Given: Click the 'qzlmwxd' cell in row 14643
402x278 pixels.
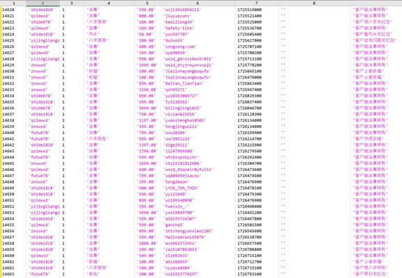Looking at the screenshot, I should tap(39, 151).
